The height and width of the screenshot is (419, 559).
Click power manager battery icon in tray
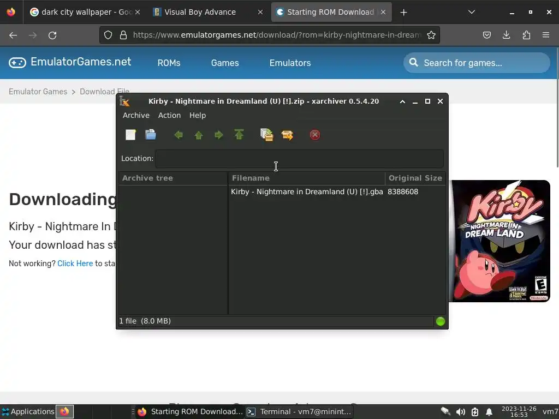475,412
